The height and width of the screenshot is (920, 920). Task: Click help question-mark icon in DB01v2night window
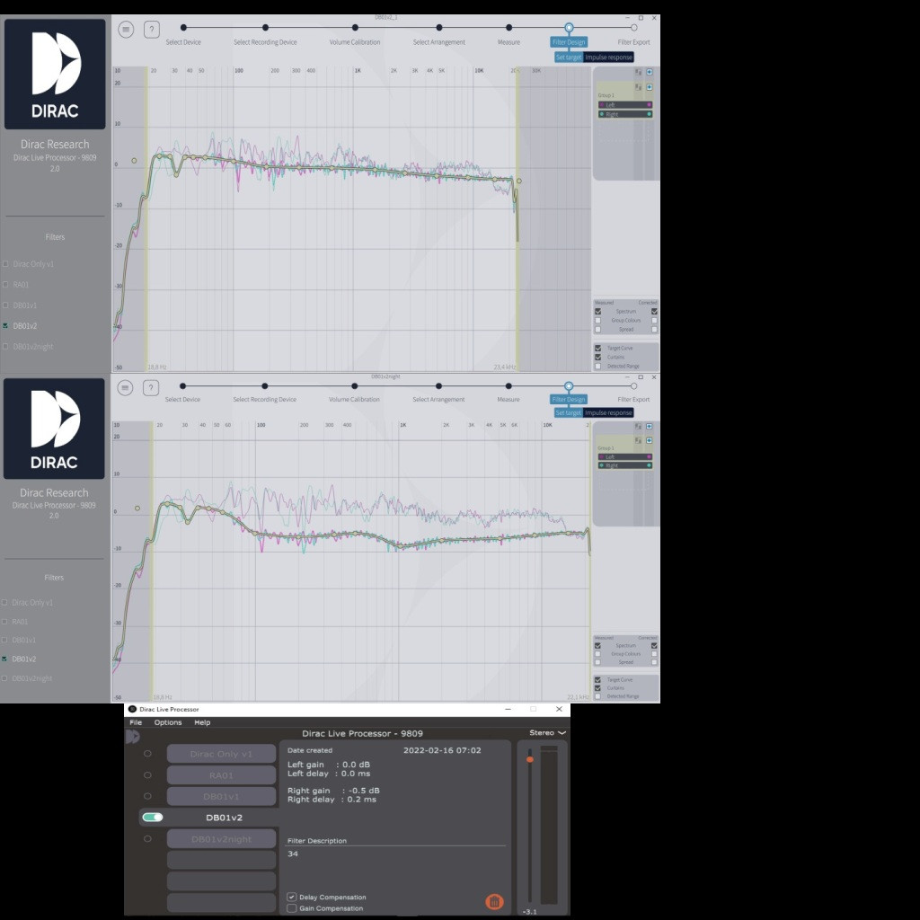pyautogui.click(x=151, y=388)
